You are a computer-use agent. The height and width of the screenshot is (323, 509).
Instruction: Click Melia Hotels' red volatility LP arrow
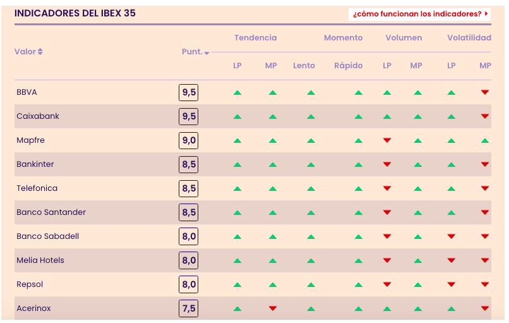coord(451,260)
